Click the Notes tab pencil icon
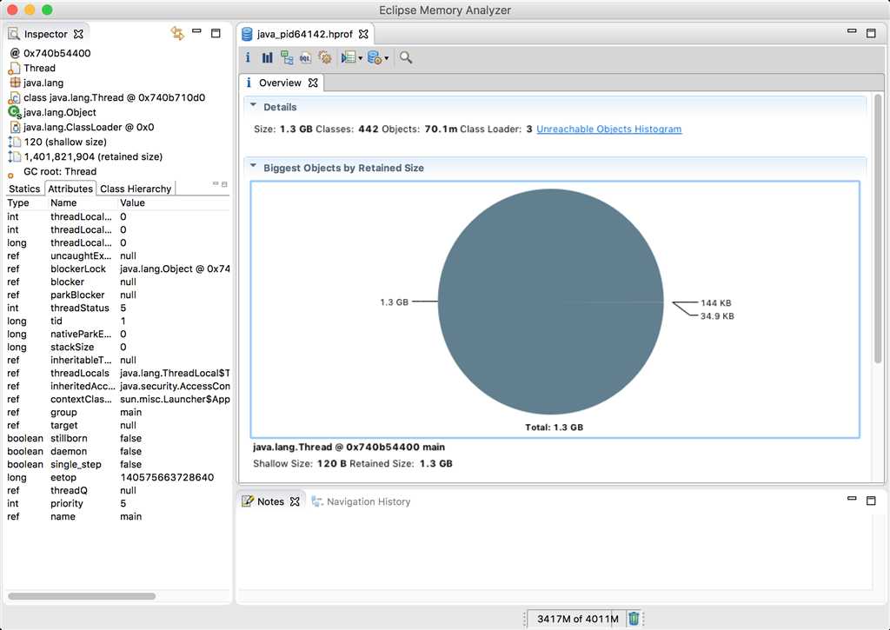890x630 pixels. (248, 501)
